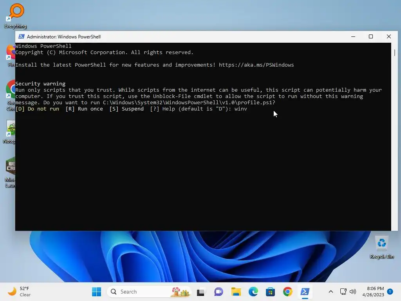Open network status in system tray
Image resolution: width=401 pixels, height=301 pixels.
[x=343, y=292]
